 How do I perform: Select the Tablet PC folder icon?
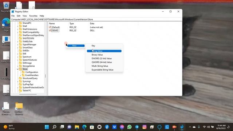coord(20,91)
